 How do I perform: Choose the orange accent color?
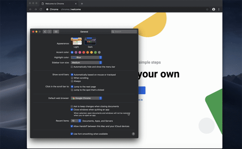point(88,52)
